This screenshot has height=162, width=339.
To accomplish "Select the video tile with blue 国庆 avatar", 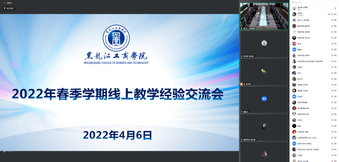I will [x=264, y=99].
